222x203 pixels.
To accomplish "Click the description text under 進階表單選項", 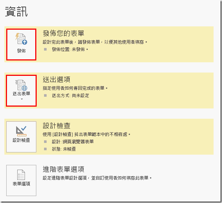I will click(x=97, y=178).
